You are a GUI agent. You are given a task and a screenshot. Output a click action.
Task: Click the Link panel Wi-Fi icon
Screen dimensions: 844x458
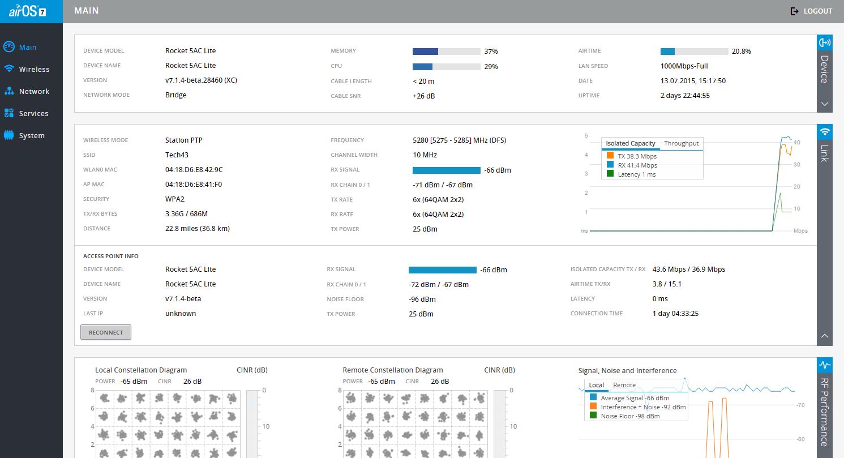tap(825, 132)
